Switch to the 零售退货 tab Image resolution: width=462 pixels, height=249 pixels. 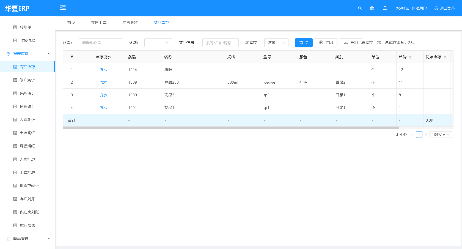[x=130, y=23]
